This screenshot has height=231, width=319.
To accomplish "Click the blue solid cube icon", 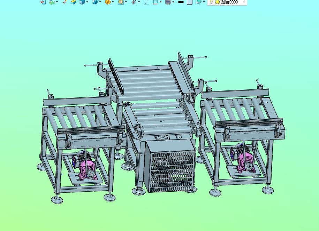I will 82,2.
